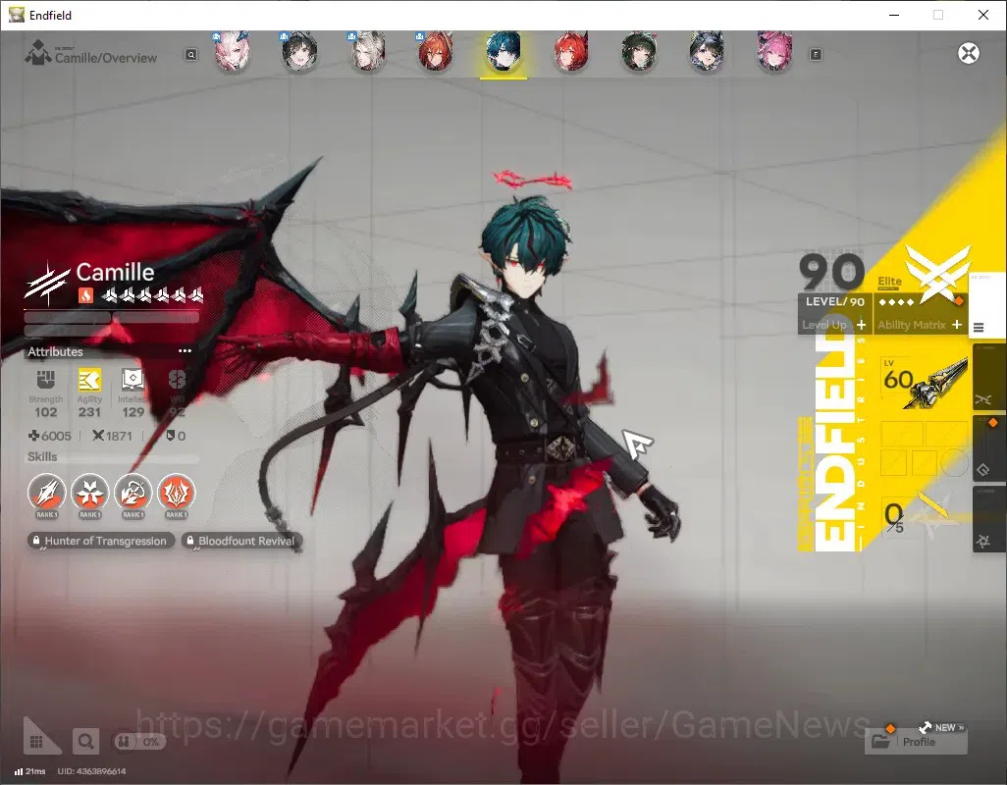Open the Profile button
This screenshot has height=785, width=1007.
pos(916,742)
